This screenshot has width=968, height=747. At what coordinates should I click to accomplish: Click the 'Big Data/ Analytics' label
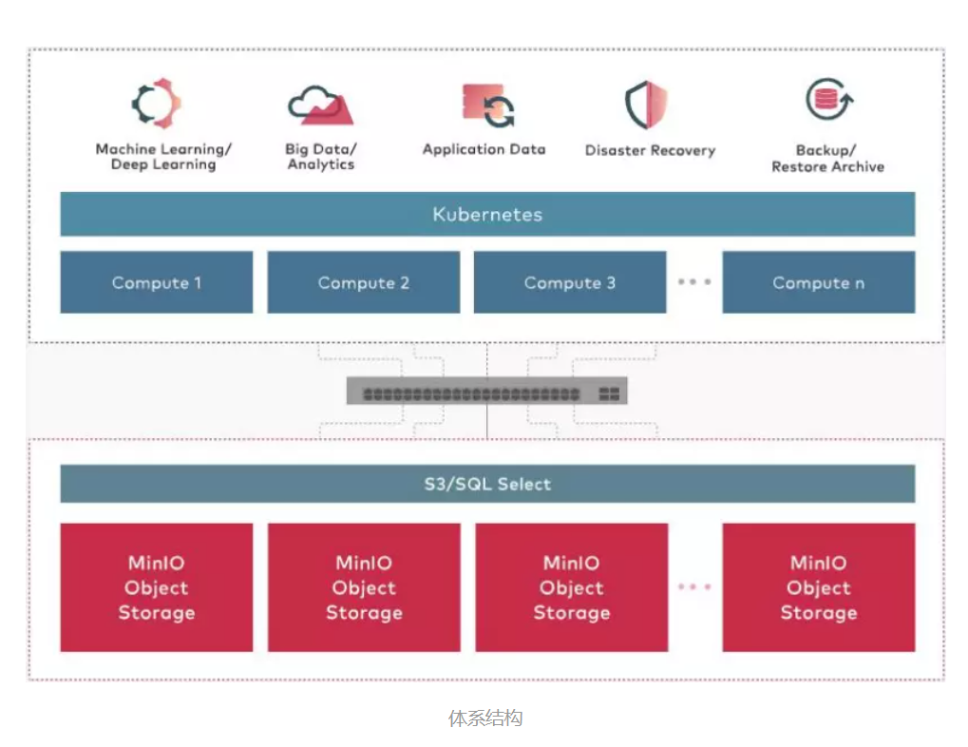click(x=320, y=157)
